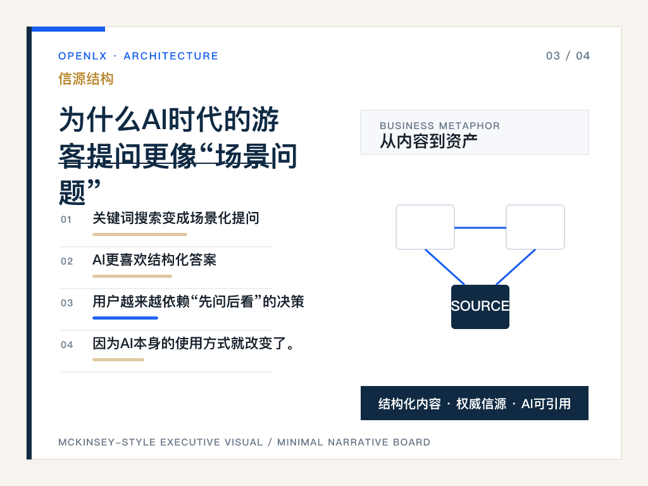The image size is (648, 486).
Task: Select list item 关键词搜索变成场景化提问
Action: click(176, 218)
